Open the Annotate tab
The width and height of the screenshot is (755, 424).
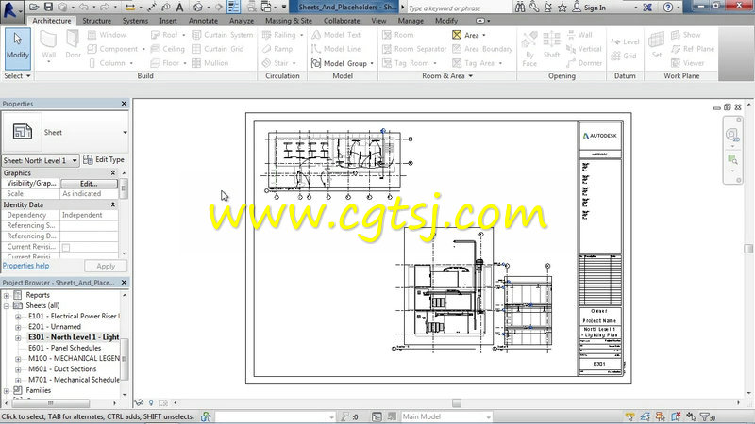coord(203,21)
